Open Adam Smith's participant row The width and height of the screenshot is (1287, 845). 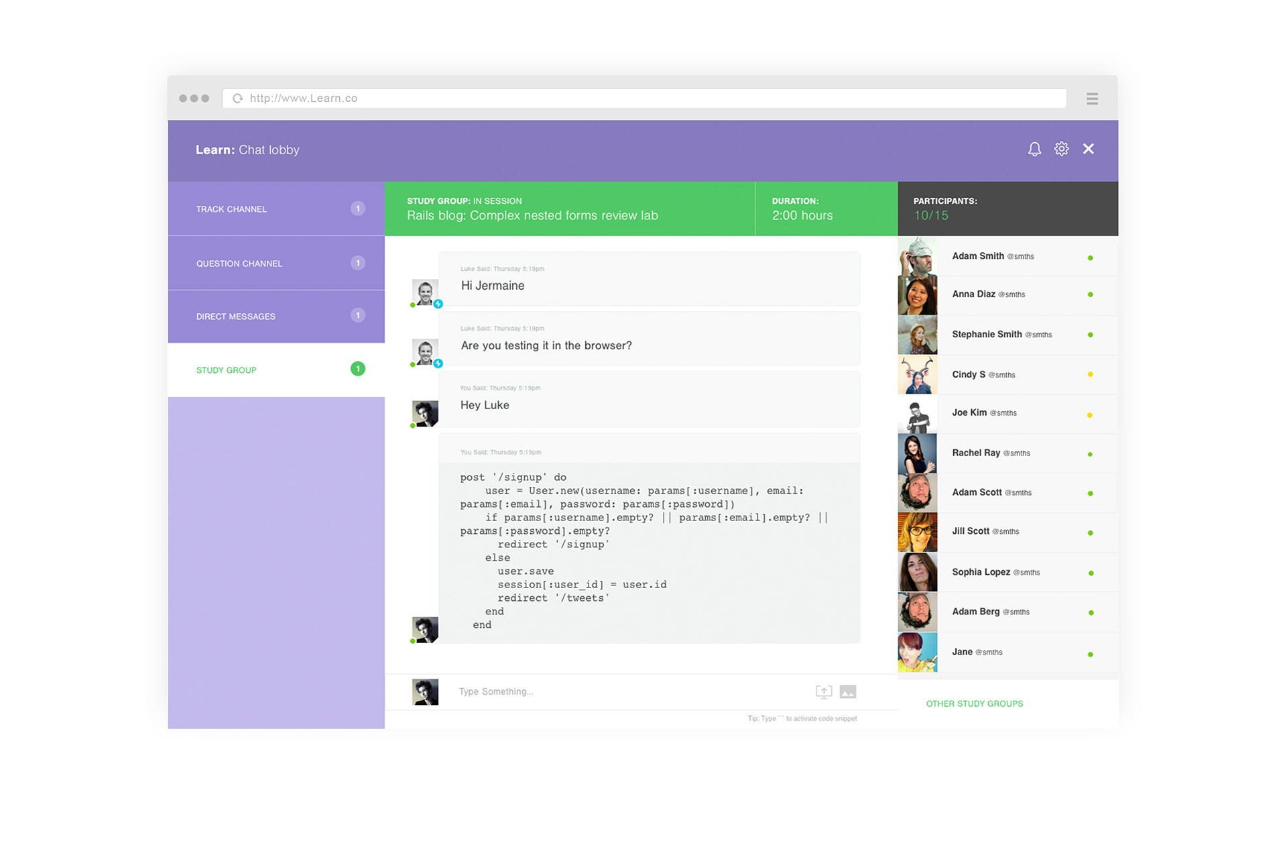tap(1007, 256)
